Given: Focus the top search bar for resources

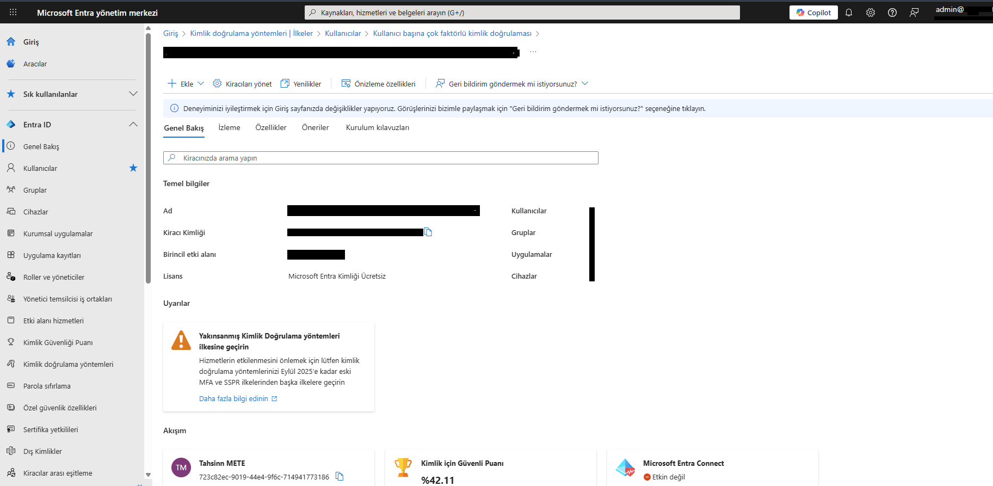Looking at the screenshot, I should pos(522,13).
